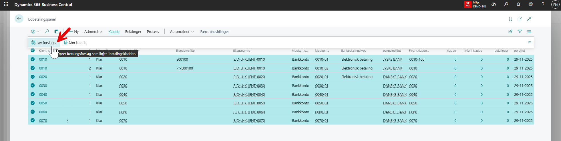Click the back arrow beside Udbetalingspanel
This screenshot has width=561, height=141.
click(19, 19)
